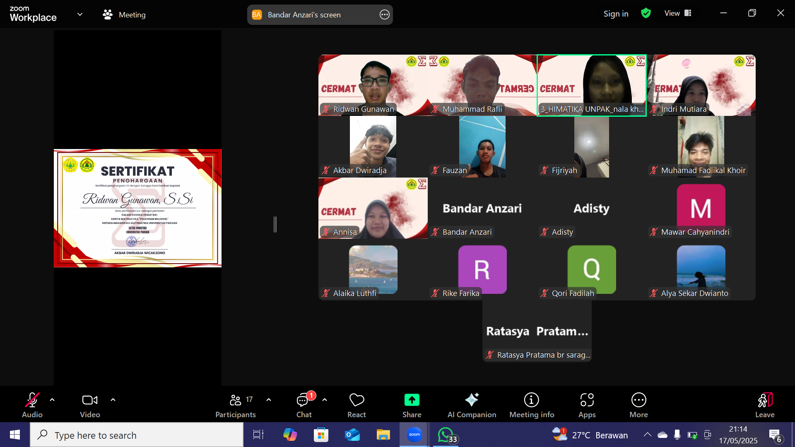Expand audio options arrow

coord(52,400)
